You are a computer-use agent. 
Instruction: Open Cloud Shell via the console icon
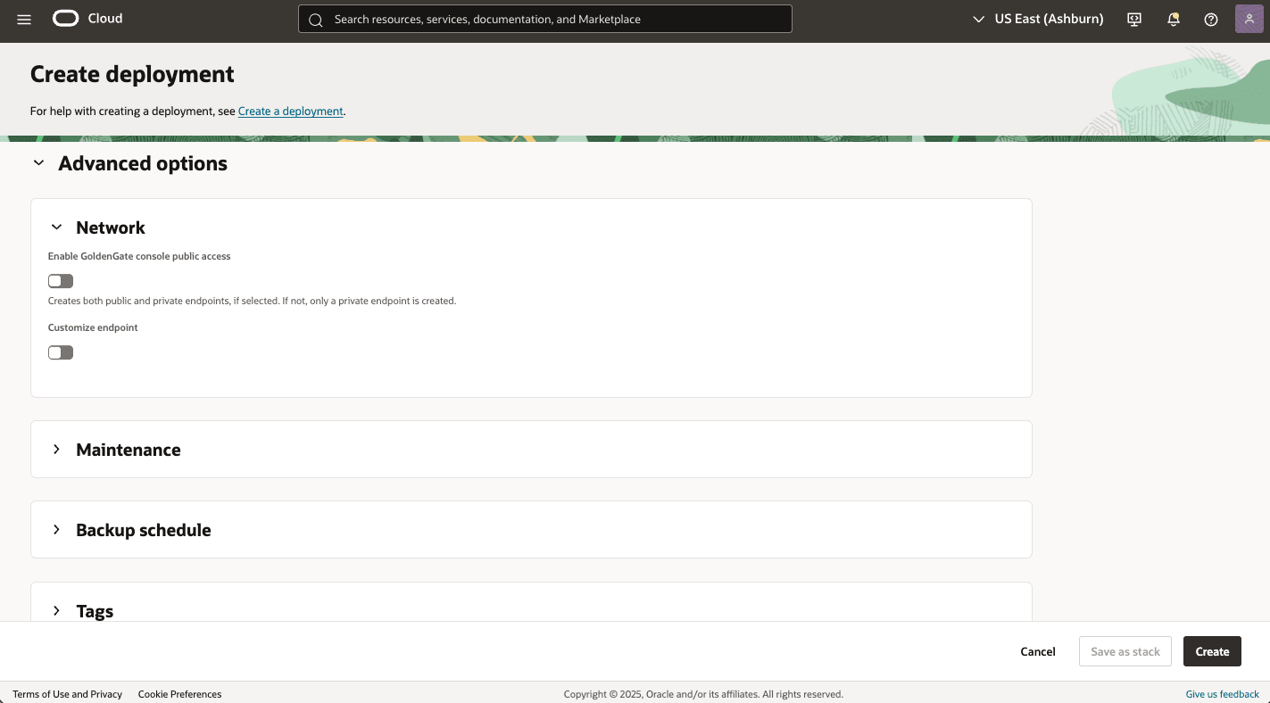(1133, 19)
